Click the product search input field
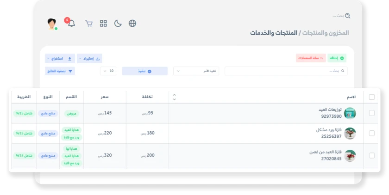This screenshot has width=389, height=195. click(x=286, y=71)
